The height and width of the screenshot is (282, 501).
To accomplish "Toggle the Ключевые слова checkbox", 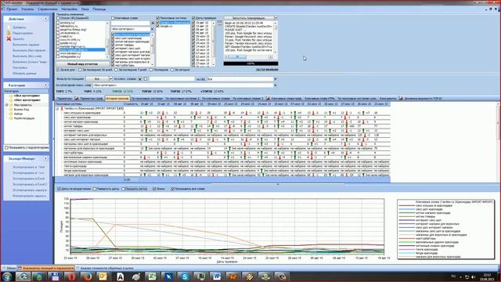I will 113,18.
